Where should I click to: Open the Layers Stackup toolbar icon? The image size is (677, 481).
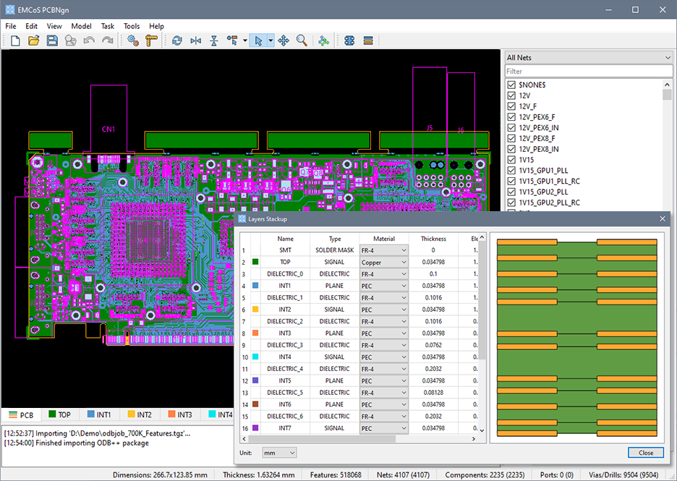pos(368,41)
